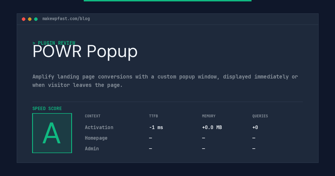Screen dimensions: 335x176
Task: Click the yellow window dot
Action: click(30, 19)
